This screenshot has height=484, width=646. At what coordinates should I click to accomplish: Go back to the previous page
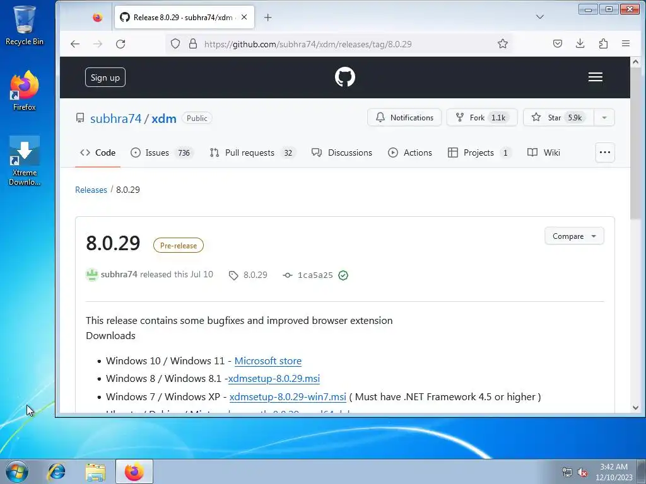click(x=75, y=44)
